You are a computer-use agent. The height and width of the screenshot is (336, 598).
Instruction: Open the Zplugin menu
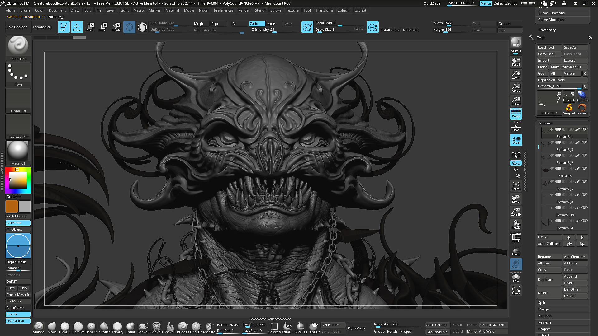point(344,10)
